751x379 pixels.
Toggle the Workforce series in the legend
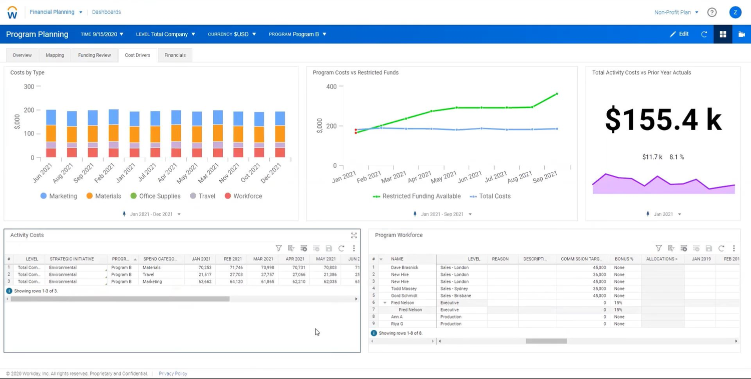243,196
